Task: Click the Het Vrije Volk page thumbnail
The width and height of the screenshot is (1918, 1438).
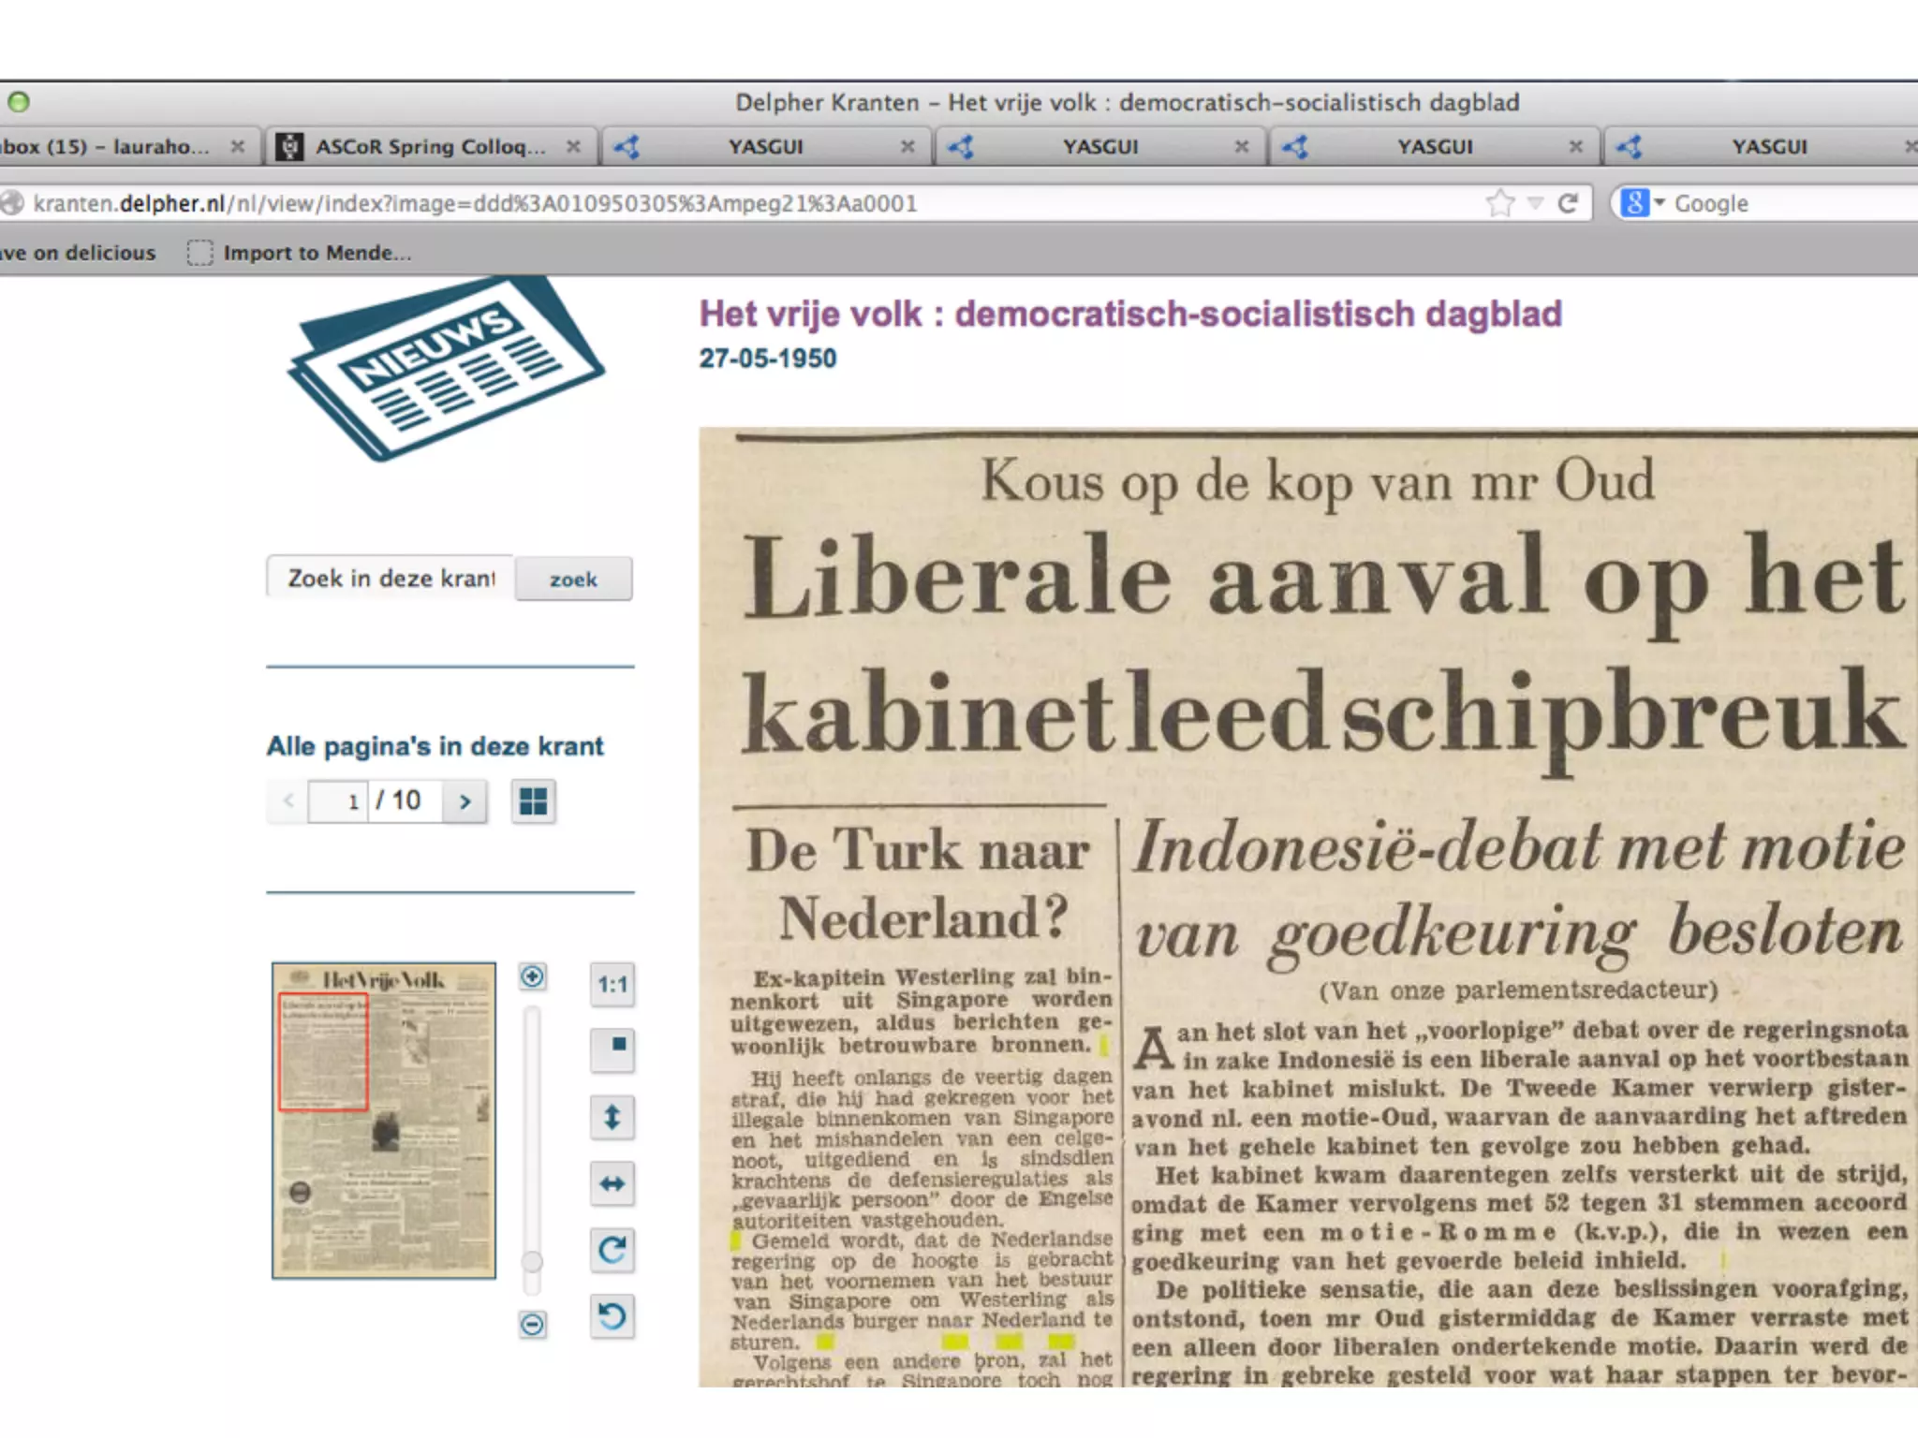Action: coord(384,1120)
